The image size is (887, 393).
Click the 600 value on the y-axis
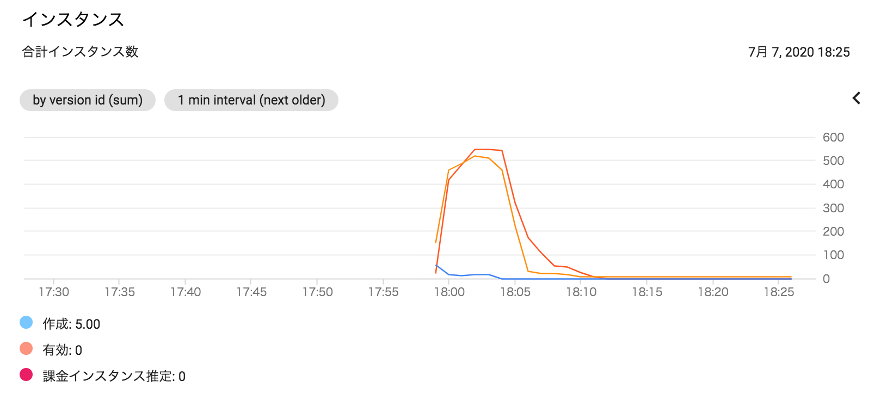pyautogui.click(x=833, y=138)
